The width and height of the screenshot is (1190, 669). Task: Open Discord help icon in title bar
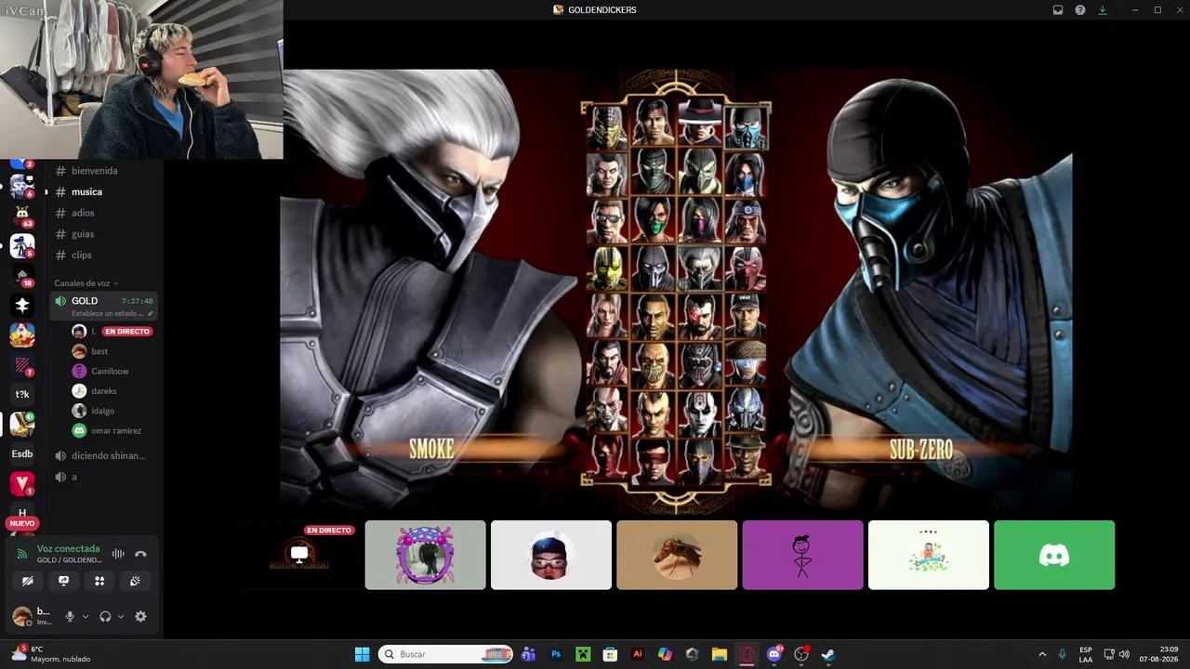1080,10
